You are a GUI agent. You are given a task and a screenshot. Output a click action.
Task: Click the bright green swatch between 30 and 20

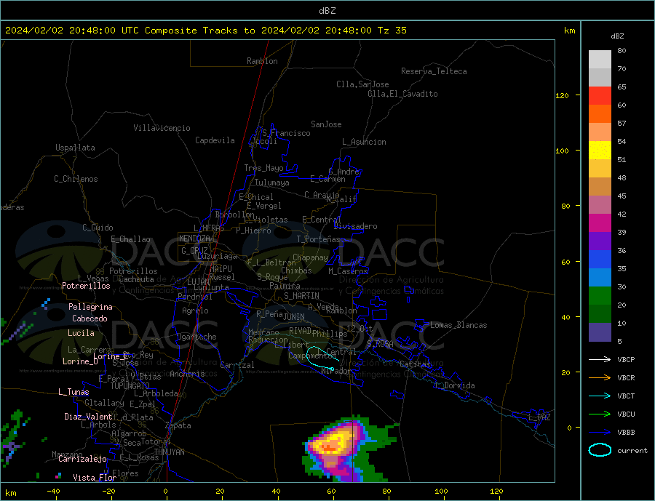(x=600, y=296)
